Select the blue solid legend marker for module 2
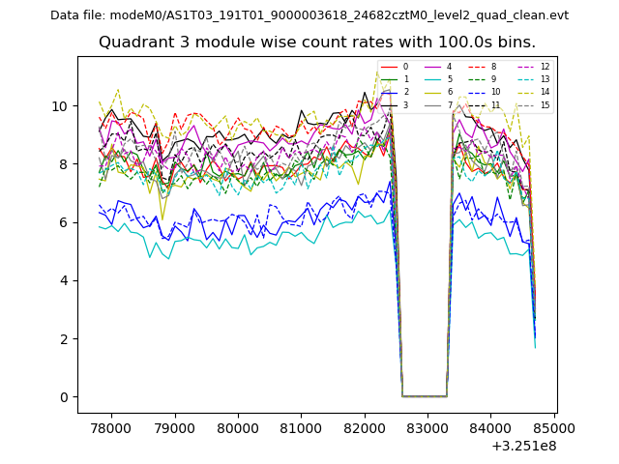The height and width of the screenshot is (464, 619). pos(389,92)
